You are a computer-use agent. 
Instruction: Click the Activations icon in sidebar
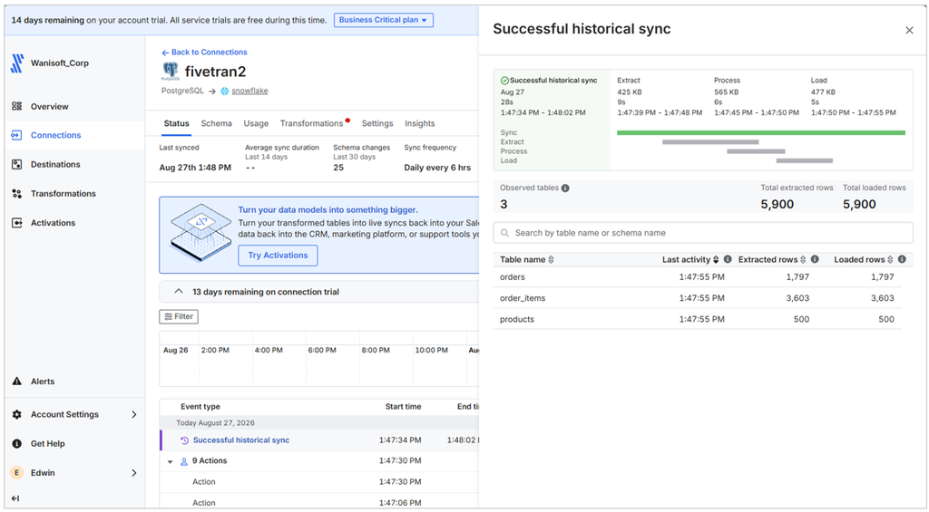16,223
